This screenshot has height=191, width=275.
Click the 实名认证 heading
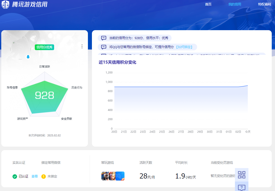[19, 163]
